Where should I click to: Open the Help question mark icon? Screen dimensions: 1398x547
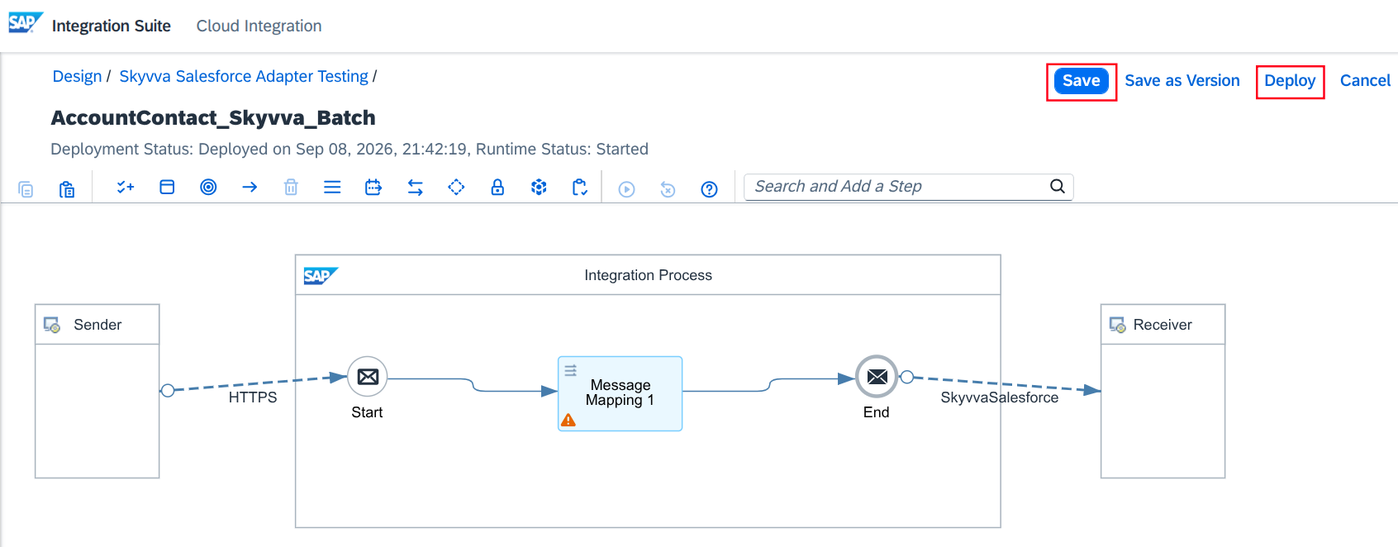pos(709,189)
